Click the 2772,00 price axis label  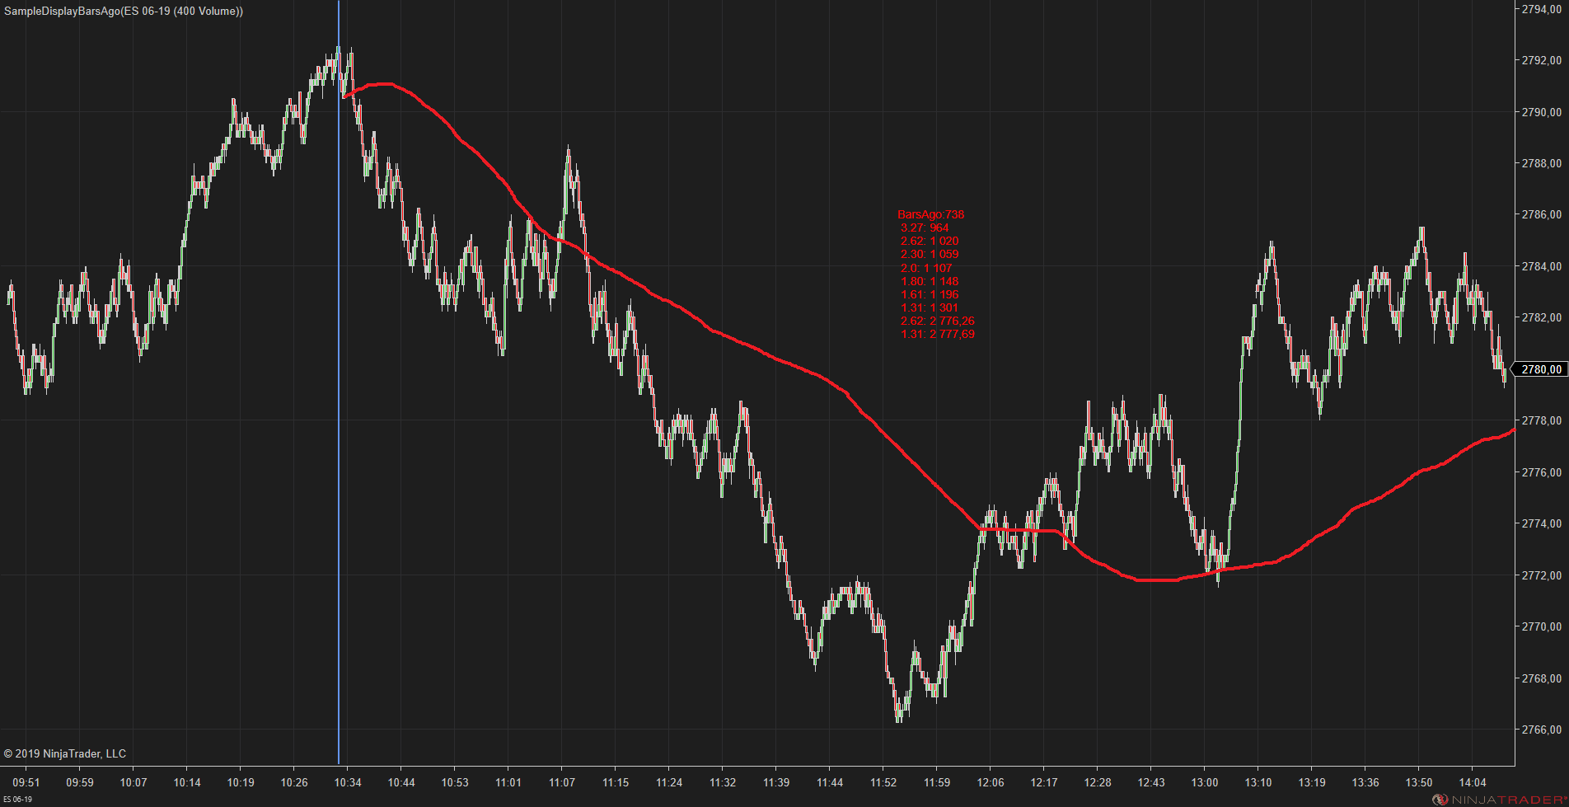(1541, 575)
